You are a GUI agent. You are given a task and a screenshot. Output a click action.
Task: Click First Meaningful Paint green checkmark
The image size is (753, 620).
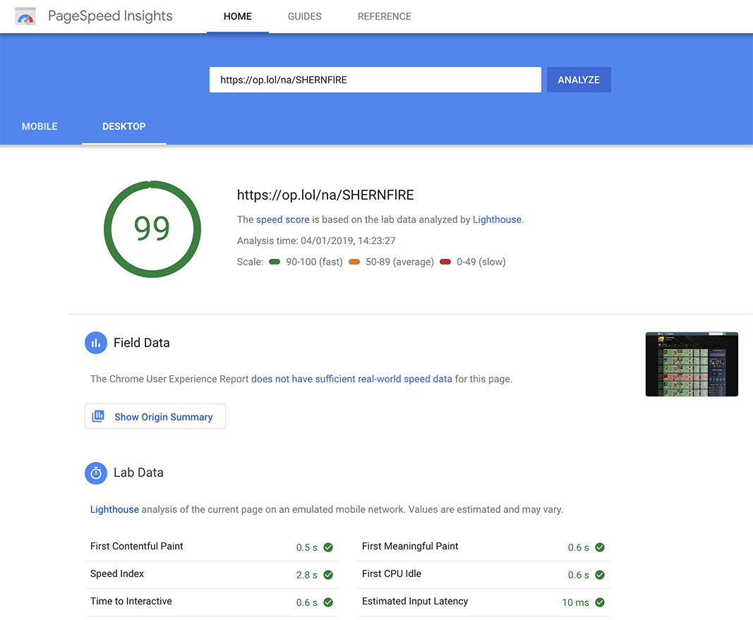[600, 547]
